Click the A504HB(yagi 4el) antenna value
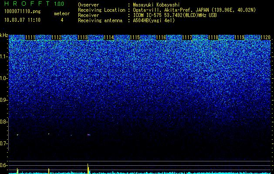Image resolution: width=274 pixels, height=174 pixels. pyautogui.click(x=154, y=20)
